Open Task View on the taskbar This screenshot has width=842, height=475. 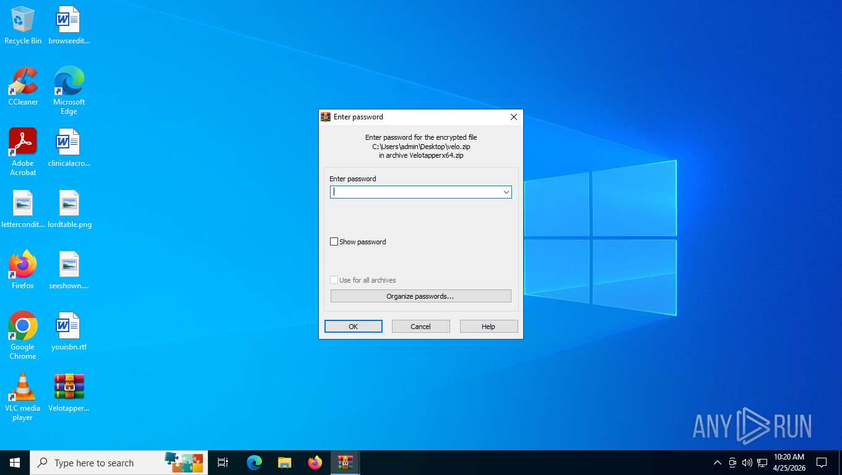(223, 463)
